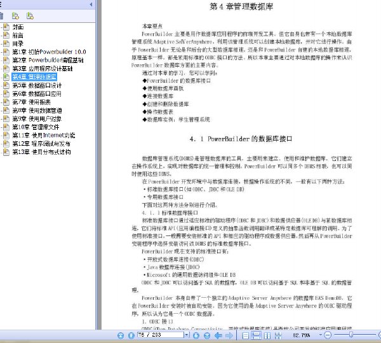The image size is (381, 343).
Task: Go to previous page icon
Action: tap(131, 335)
